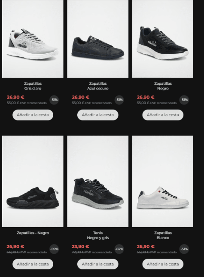Add Zapatillas - Negro to the basket
The width and height of the screenshot is (204, 277).
point(33,264)
